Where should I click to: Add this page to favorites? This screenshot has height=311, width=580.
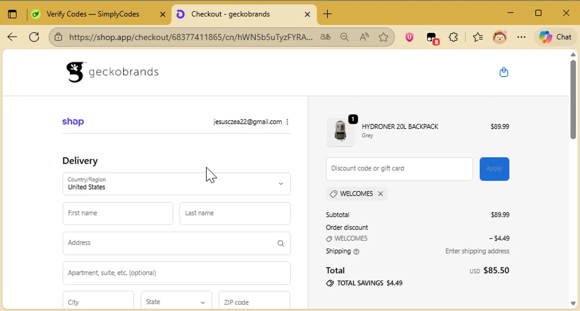click(383, 37)
